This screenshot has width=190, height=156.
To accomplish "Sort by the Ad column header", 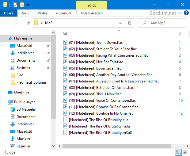I will (65, 34).
